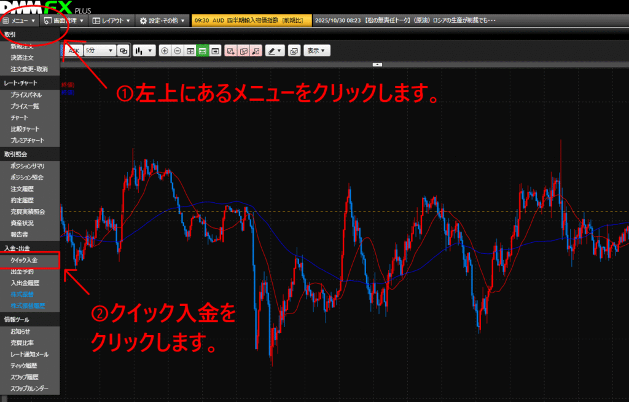Click the scroll-to-latest arrow icon

(214, 50)
